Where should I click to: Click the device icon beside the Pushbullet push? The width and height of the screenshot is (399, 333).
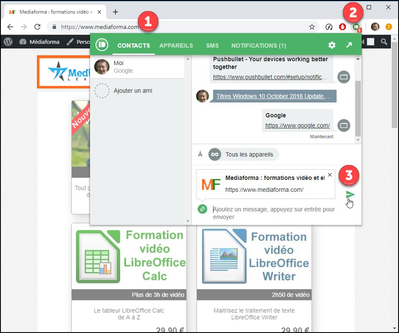pos(344,77)
